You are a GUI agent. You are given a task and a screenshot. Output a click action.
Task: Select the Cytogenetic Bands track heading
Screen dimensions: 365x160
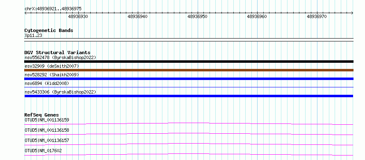pyautogui.click(x=49, y=30)
